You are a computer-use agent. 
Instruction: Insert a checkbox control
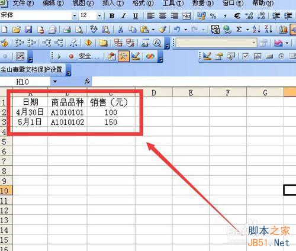(x=246, y=56)
